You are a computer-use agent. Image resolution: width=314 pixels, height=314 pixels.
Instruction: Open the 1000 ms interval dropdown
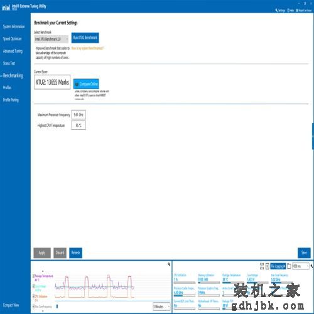pos(300,266)
